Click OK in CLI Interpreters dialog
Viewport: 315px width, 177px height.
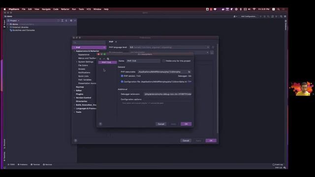(x=186, y=124)
